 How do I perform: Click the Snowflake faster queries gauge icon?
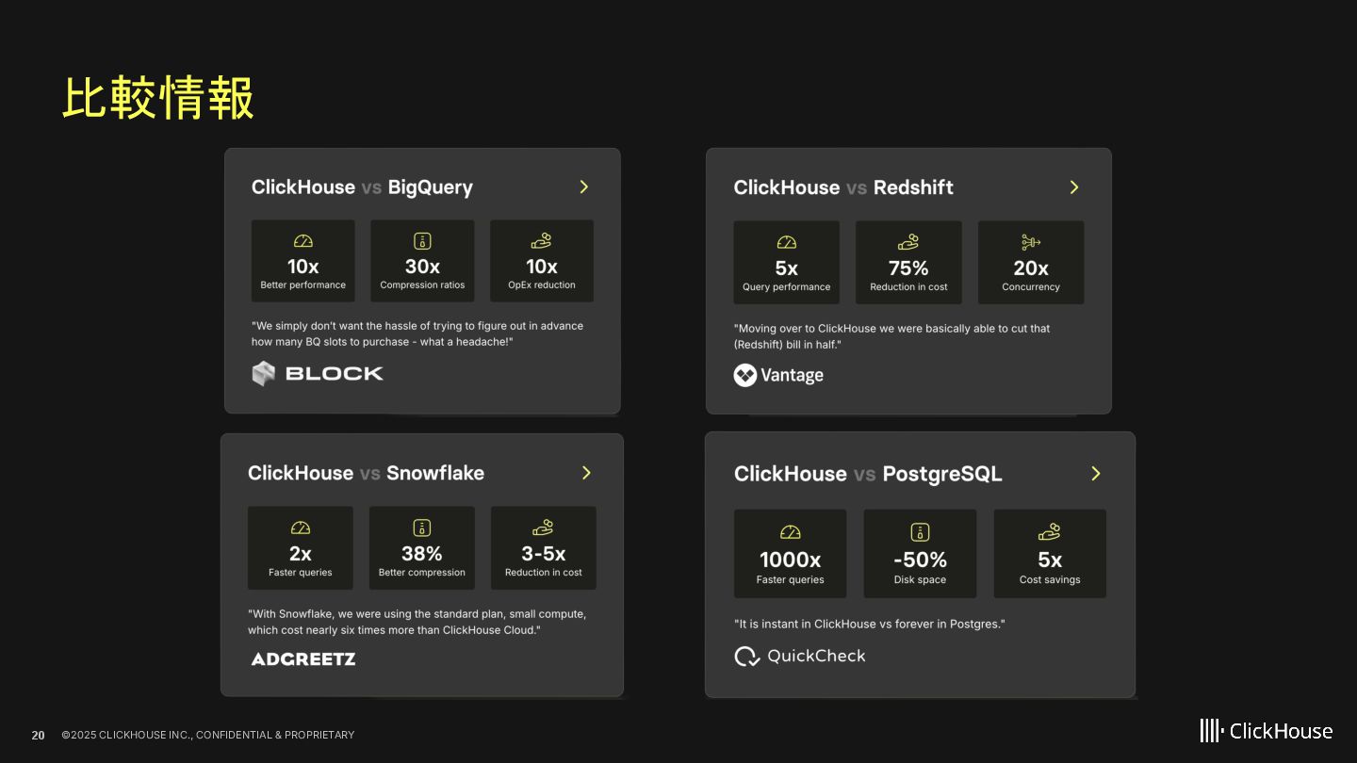click(x=301, y=528)
